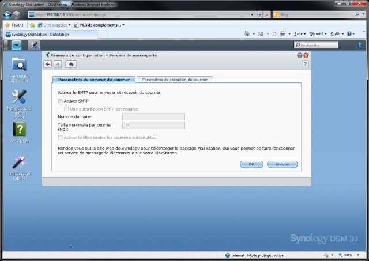Launch the Démarrage rapide wizard icon

point(19,168)
